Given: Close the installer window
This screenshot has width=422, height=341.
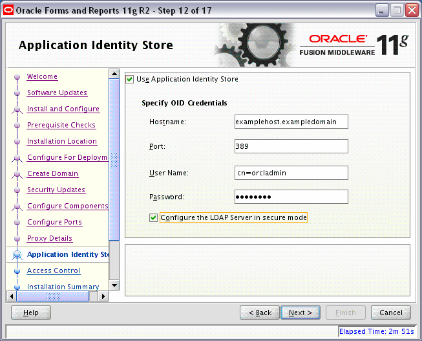Looking at the screenshot, I should click(x=412, y=10).
